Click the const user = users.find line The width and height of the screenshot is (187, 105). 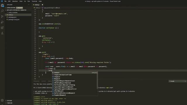click(76, 66)
